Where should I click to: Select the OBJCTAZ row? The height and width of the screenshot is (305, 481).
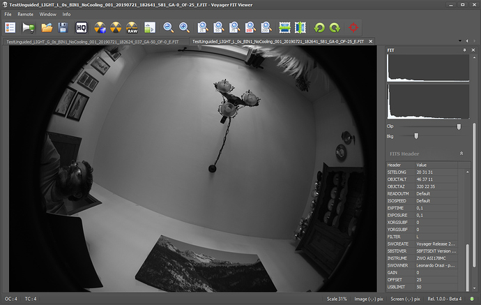pyautogui.click(x=422, y=186)
